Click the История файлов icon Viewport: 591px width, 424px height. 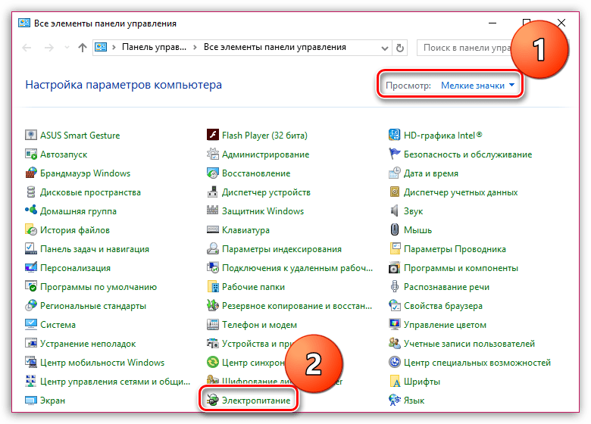coord(31,229)
